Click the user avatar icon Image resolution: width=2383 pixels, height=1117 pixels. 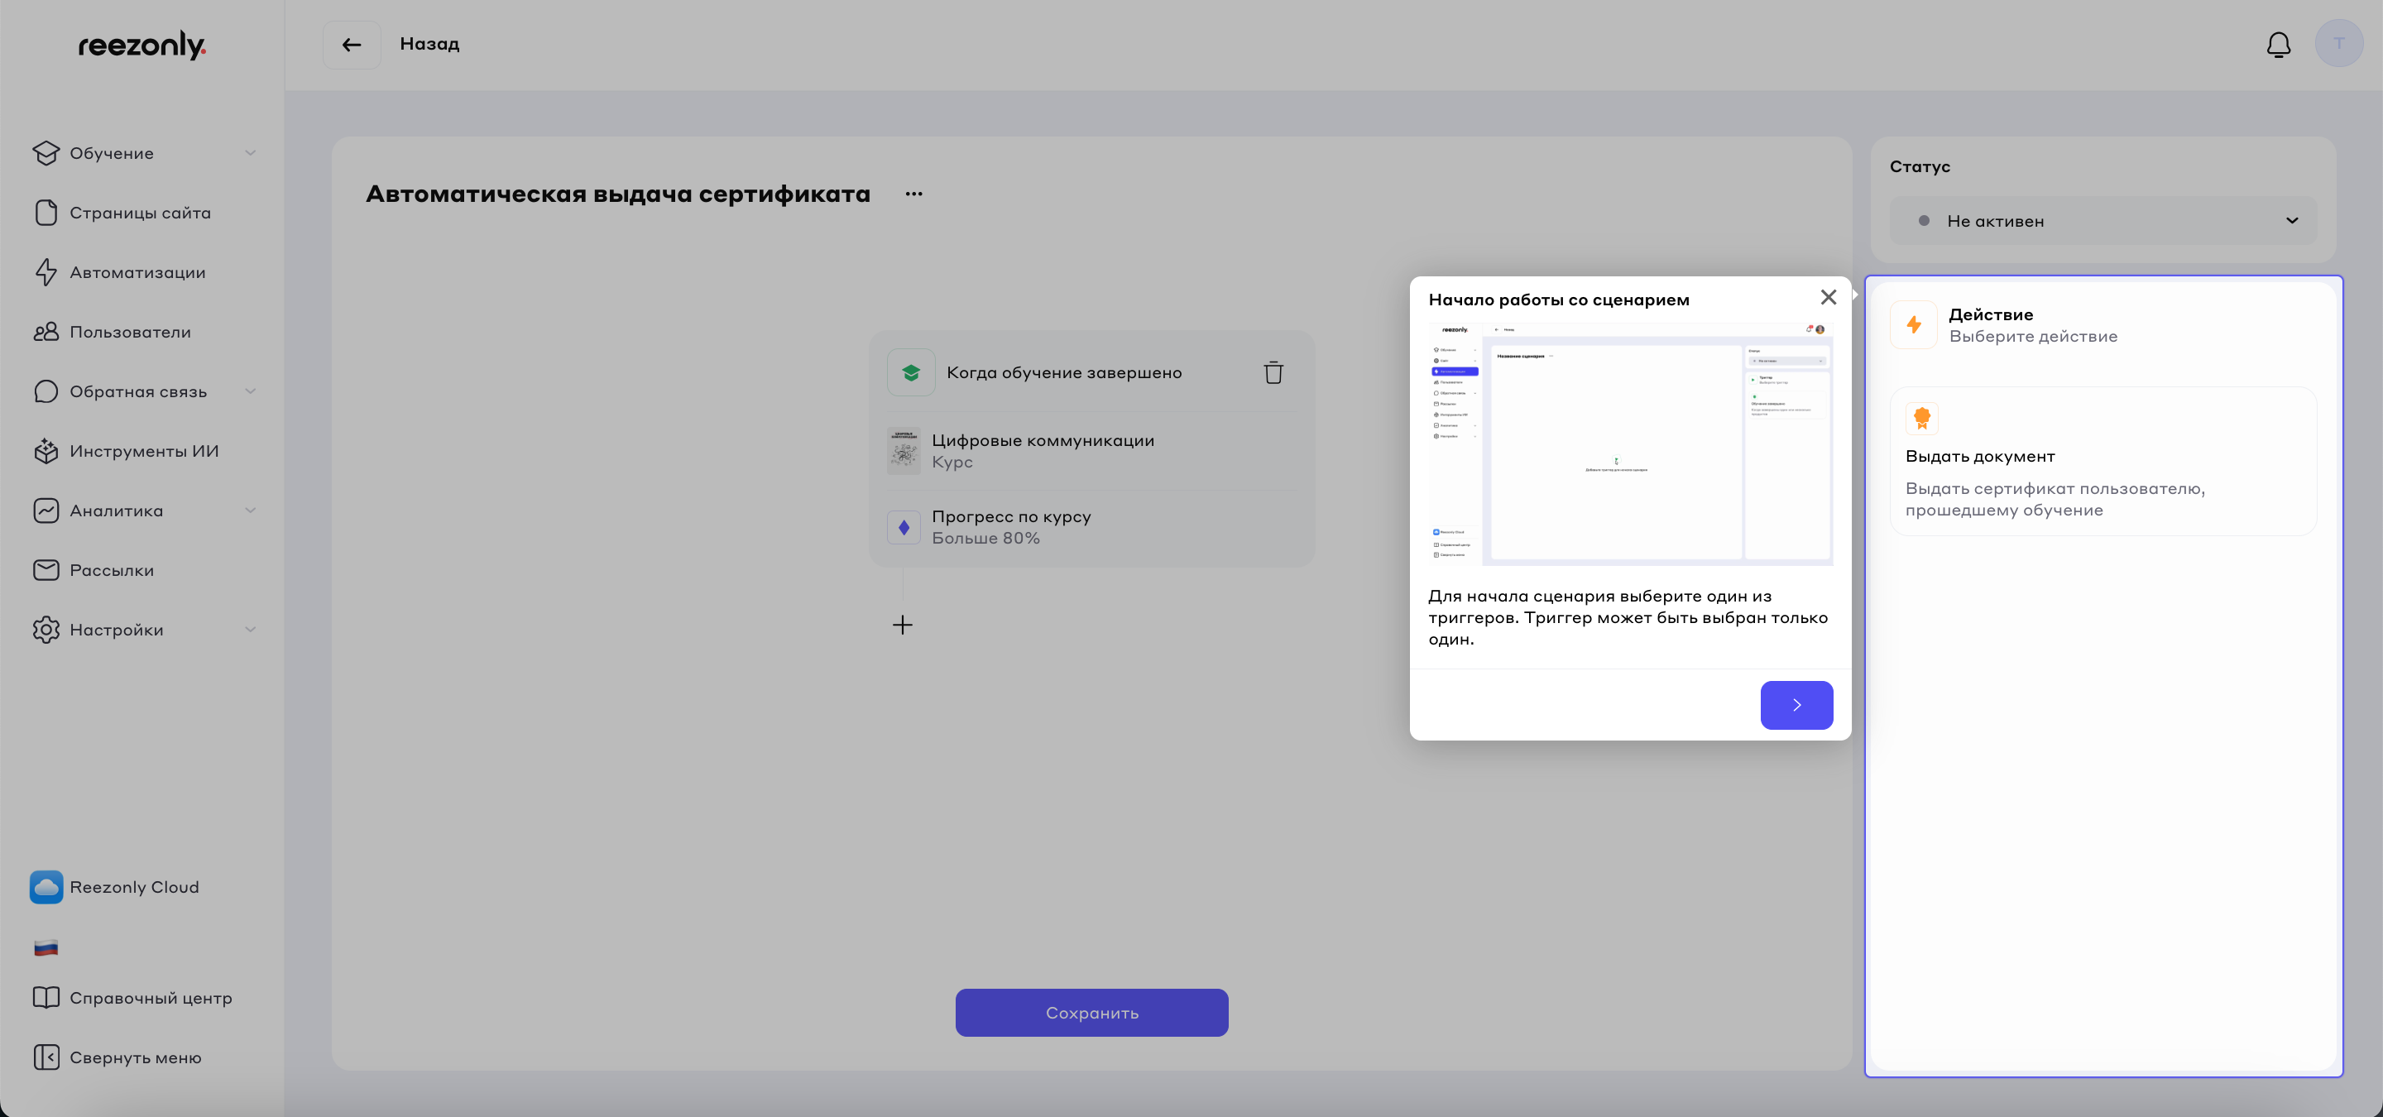pos(2337,45)
